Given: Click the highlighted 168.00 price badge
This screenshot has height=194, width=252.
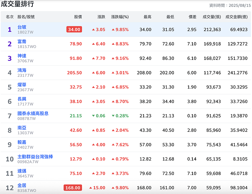Looking at the screenshot, I should 73,188.
